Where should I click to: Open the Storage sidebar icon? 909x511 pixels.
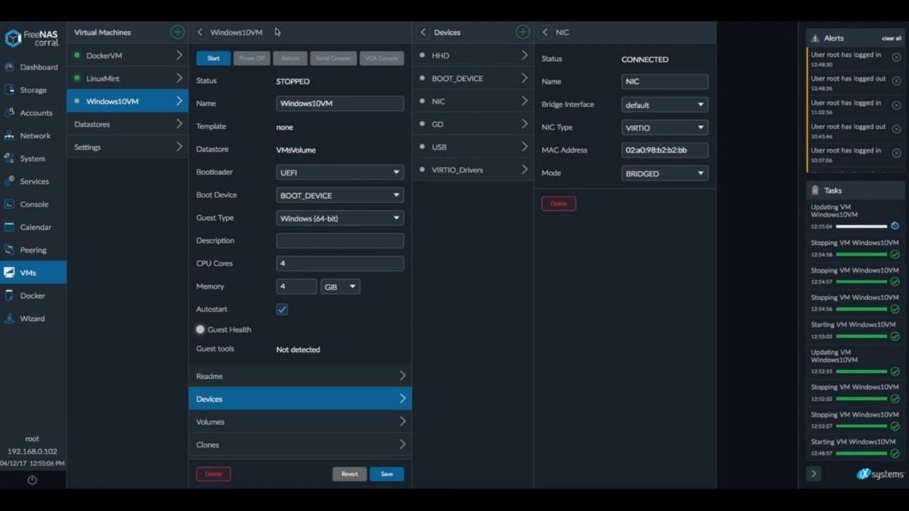click(x=9, y=89)
